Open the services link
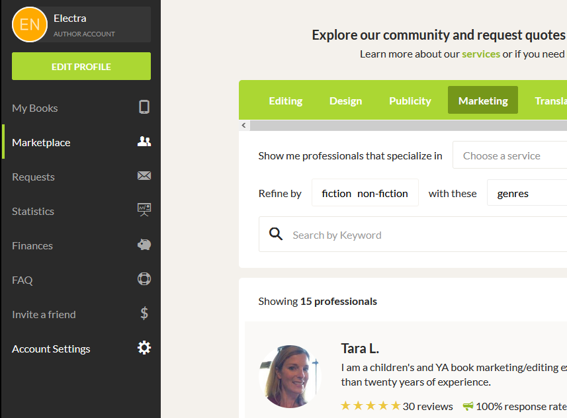Viewport: 567px width, 418px height. click(481, 54)
